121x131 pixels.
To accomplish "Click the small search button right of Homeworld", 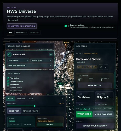I will coord(51,55).
